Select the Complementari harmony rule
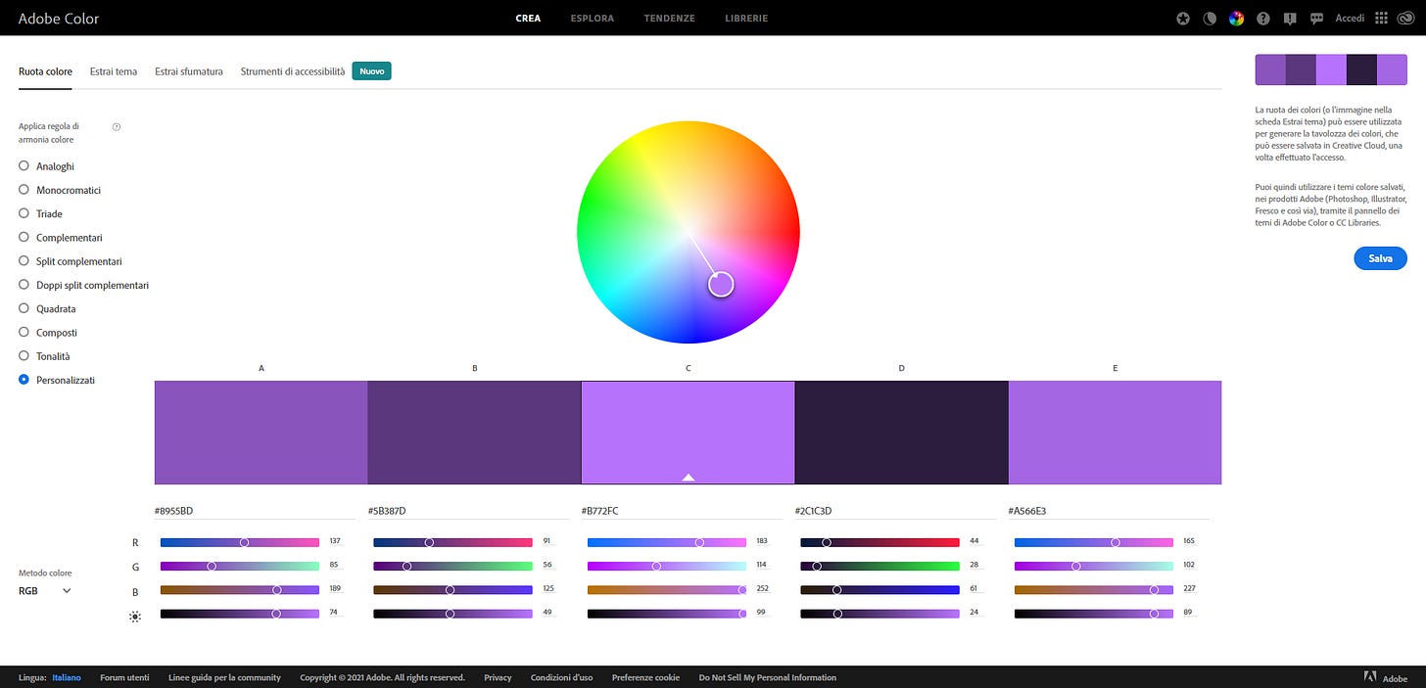 pyautogui.click(x=24, y=238)
